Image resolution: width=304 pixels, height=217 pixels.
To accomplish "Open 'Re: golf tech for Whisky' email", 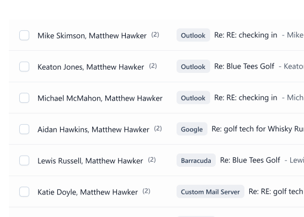I will click(x=258, y=129).
